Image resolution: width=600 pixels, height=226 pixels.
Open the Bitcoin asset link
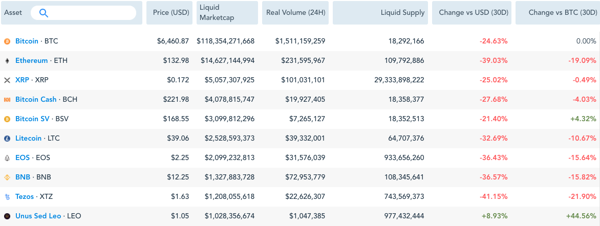click(27, 41)
